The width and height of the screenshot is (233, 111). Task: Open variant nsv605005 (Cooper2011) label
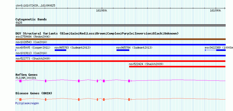point(33,48)
